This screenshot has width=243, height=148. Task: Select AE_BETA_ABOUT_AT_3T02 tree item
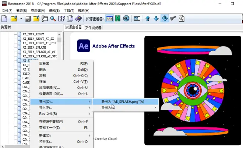pos(40,43)
